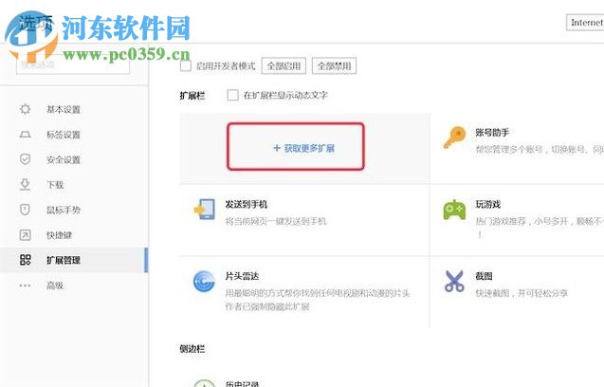Click the 截图 extension title
Image resolution: width=604 pixels, height=387 pixels.
(484, 276)
